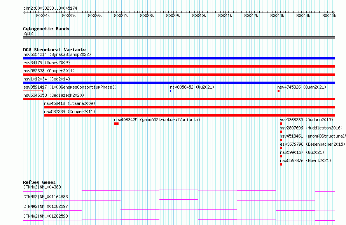Select the red bar under nsv582339
Image resolution: width=346 pixels, height=225 pixels.
(x=190, y=115)
